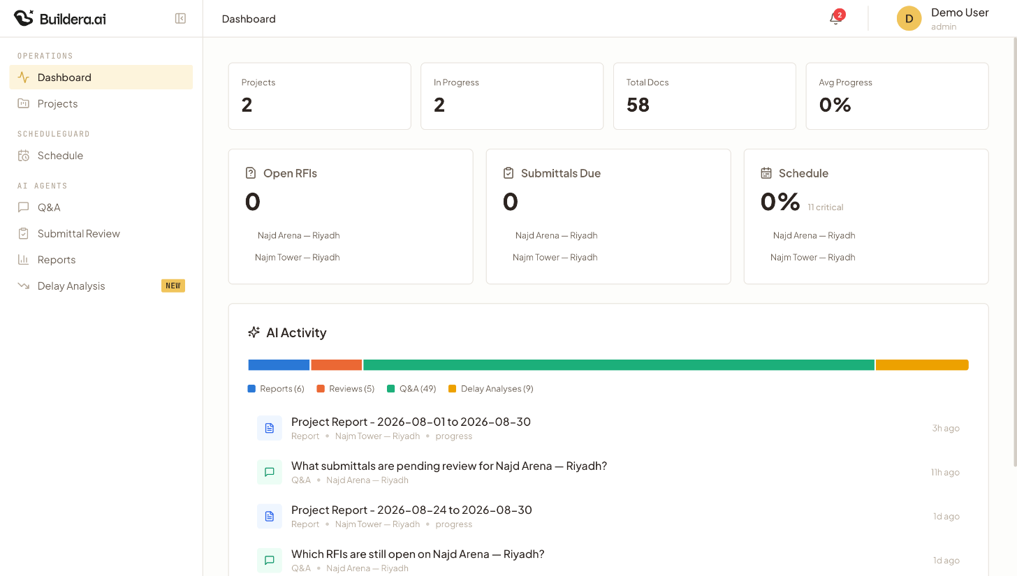
Task: Open Schedule under ScheduleGuard
Action: pos(101,156)
